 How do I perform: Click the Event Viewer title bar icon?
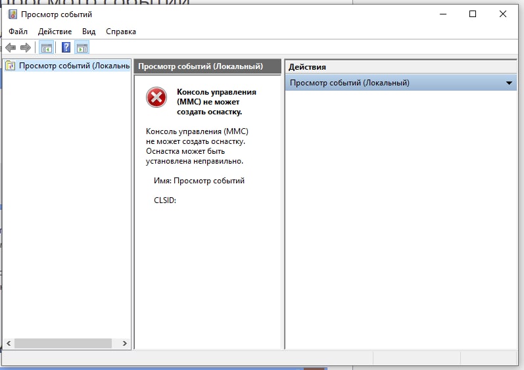click(12, 14)
